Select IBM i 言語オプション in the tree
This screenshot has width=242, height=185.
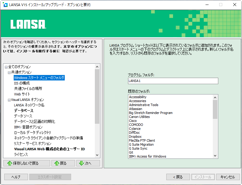28,127
